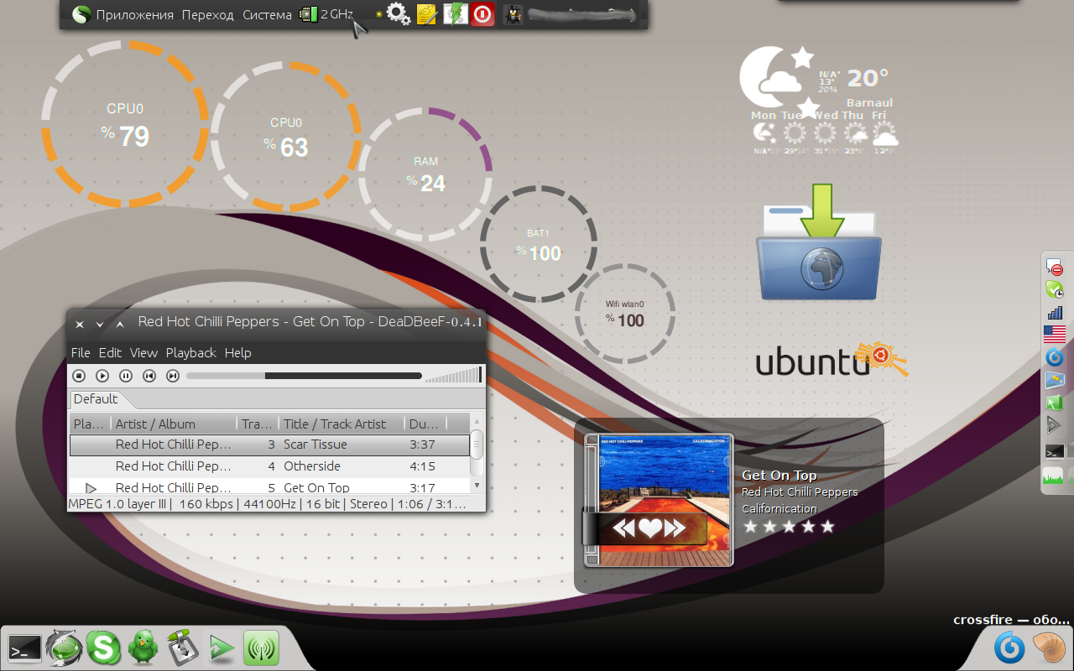Click the signal strength bars icon
The width and height of the screenshot is (1074, 671).
pyautogui.click(x=1055, y=313)
